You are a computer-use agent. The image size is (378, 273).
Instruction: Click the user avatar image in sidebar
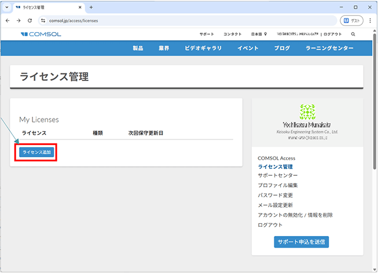coord(307,112)
